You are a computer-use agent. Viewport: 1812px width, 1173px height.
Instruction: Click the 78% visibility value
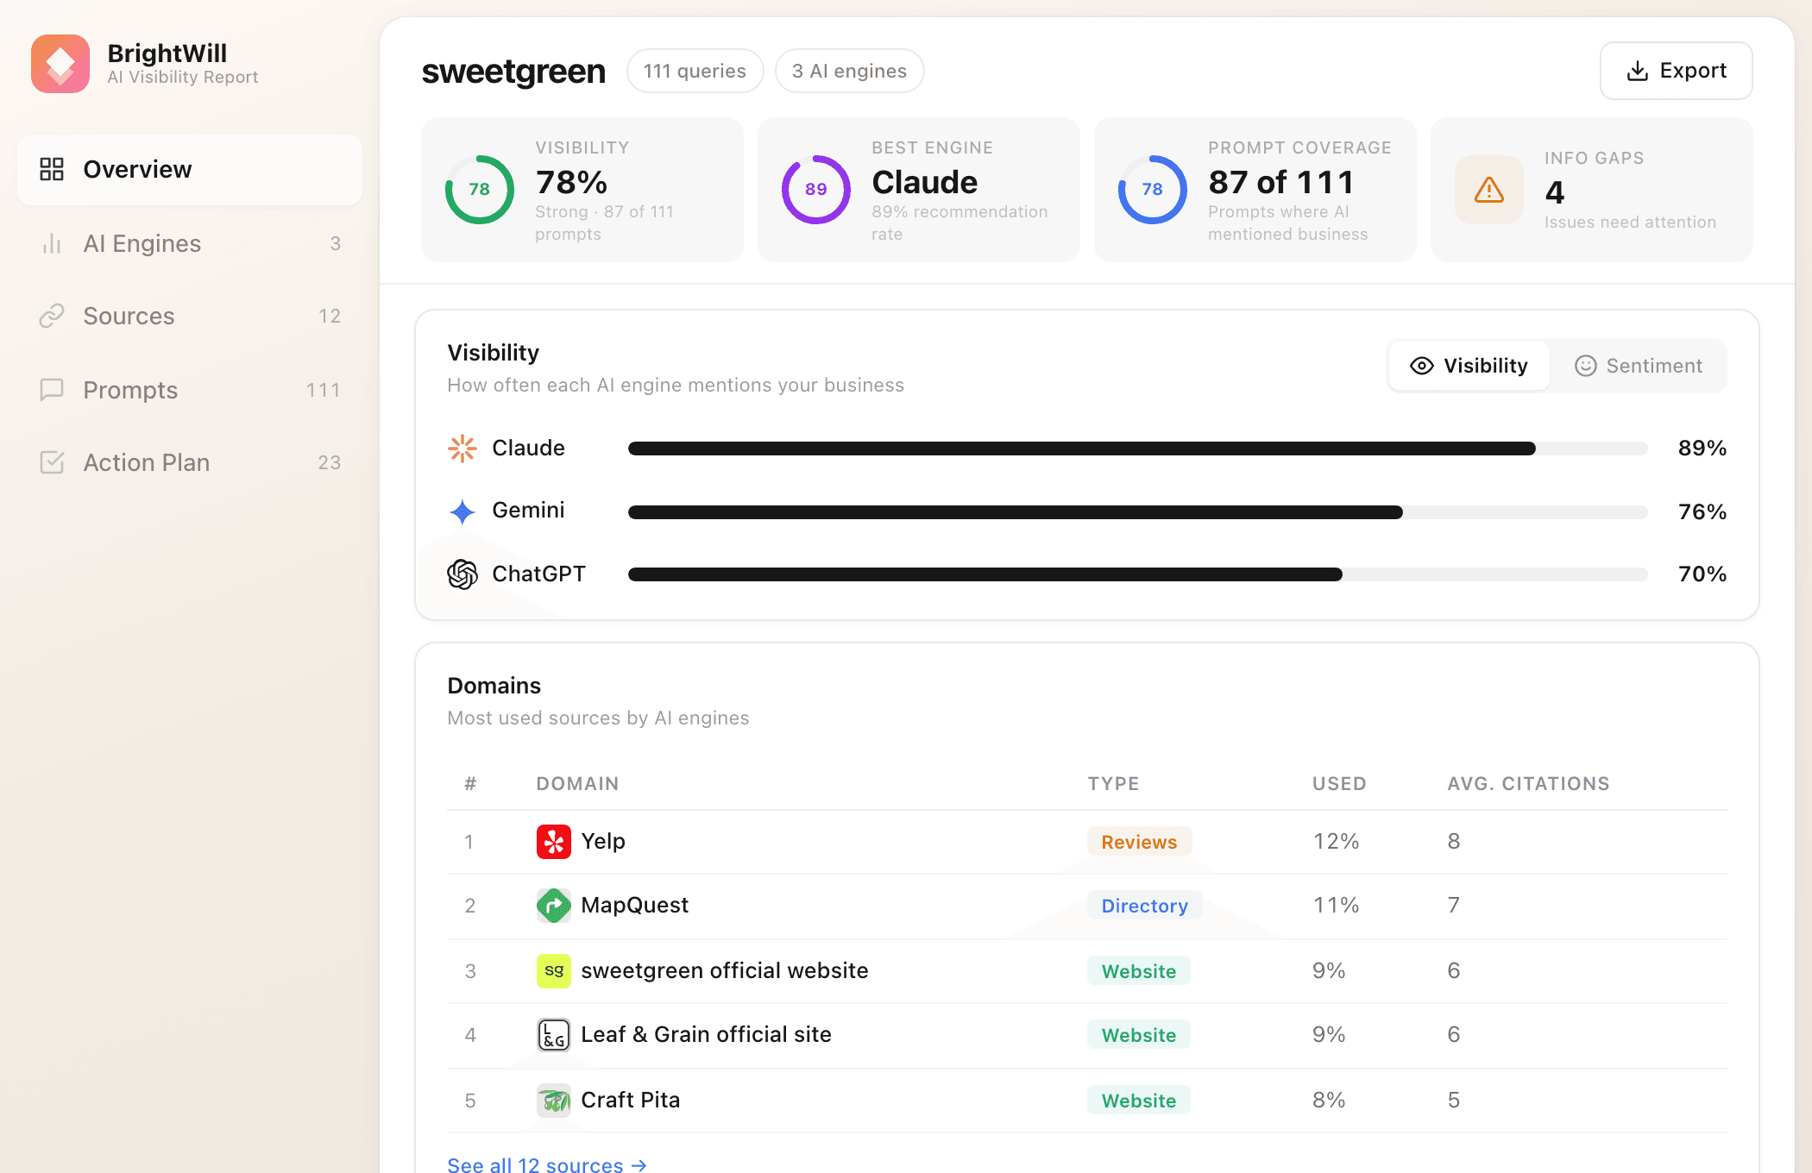(x=571, y=183)
